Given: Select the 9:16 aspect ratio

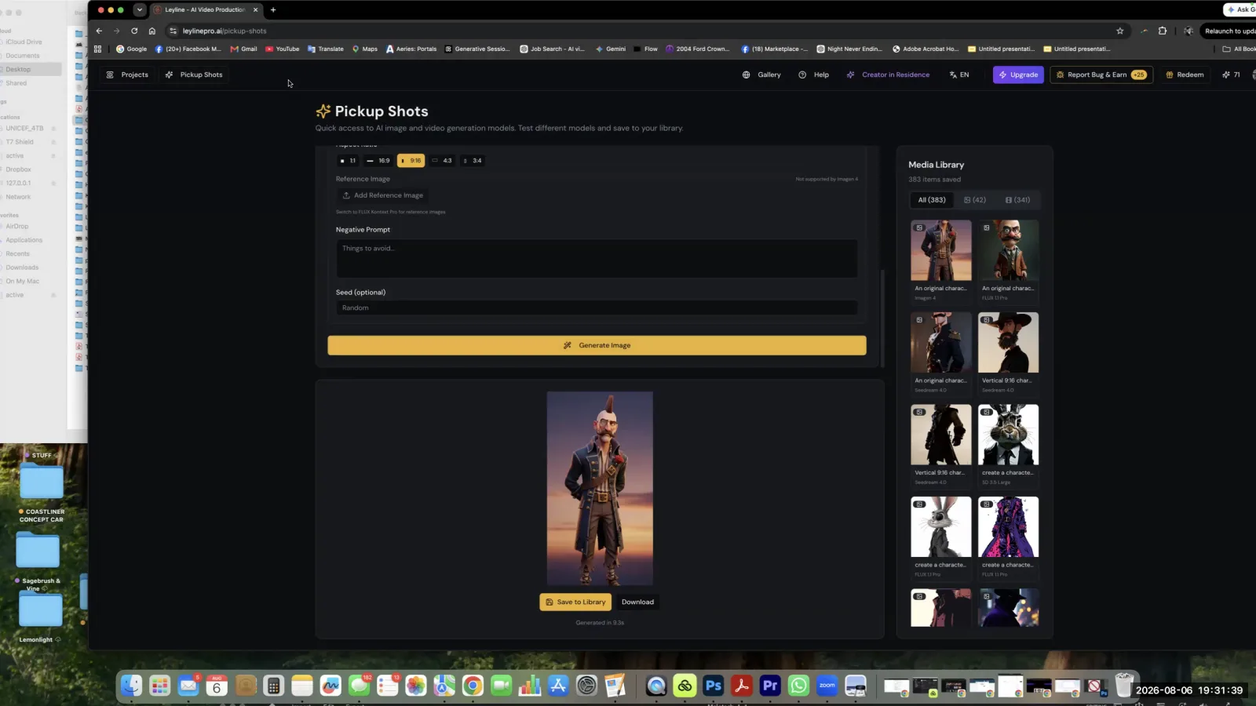Looking at the screenshot, I should click(411, 161).
